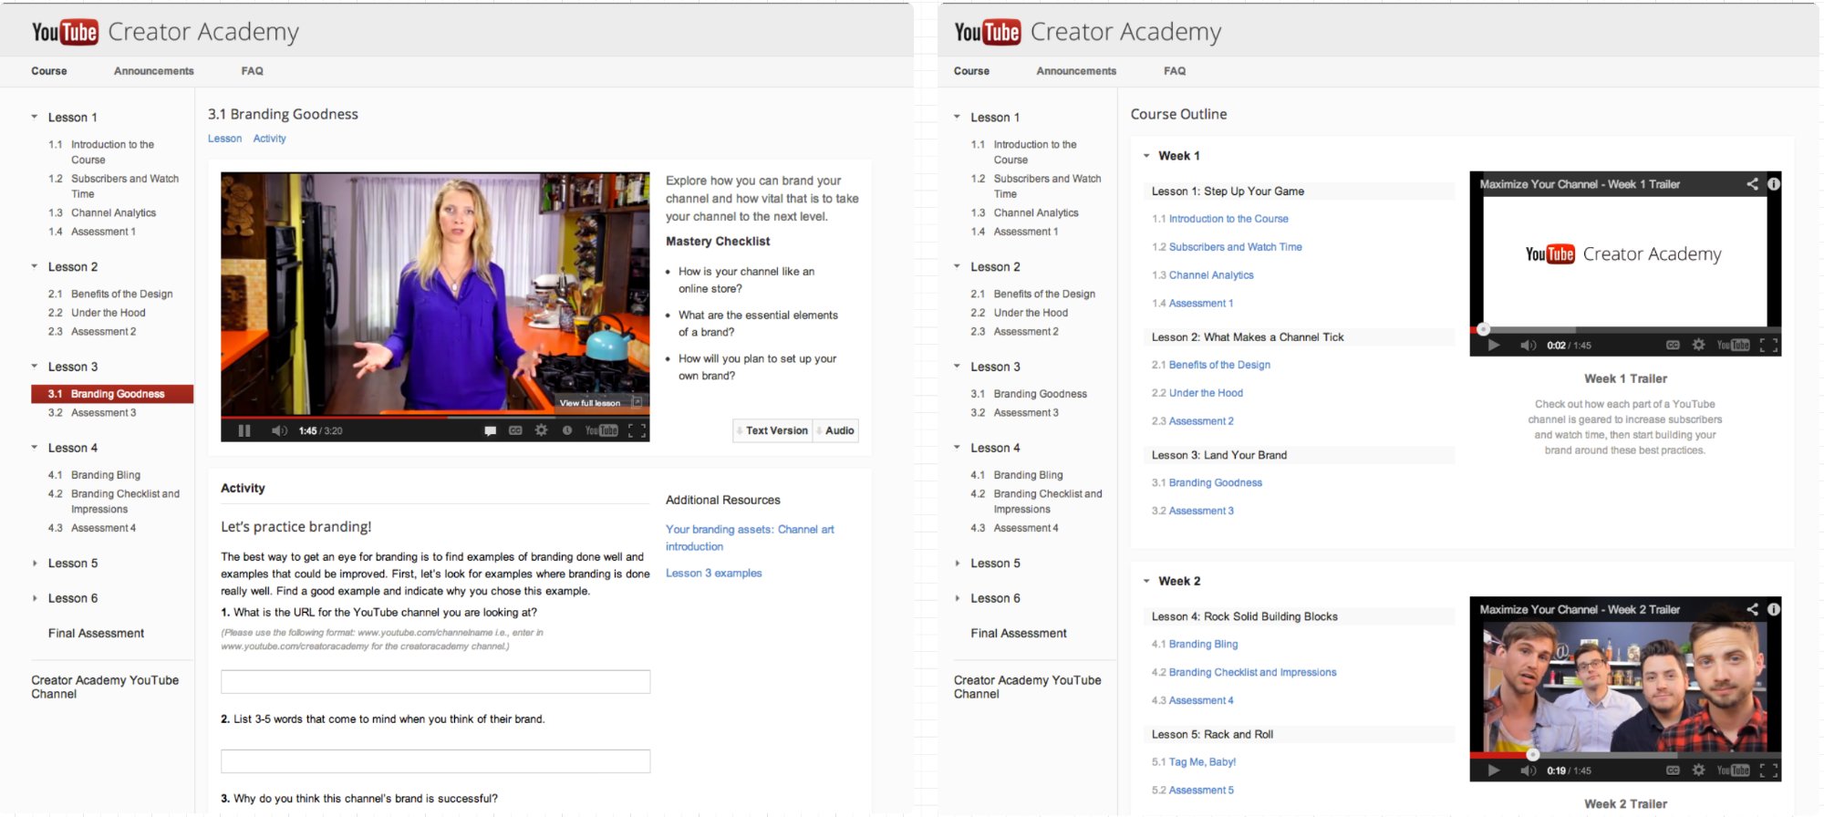Make Week 2 Trailer fullscreen

(1768, 770)
